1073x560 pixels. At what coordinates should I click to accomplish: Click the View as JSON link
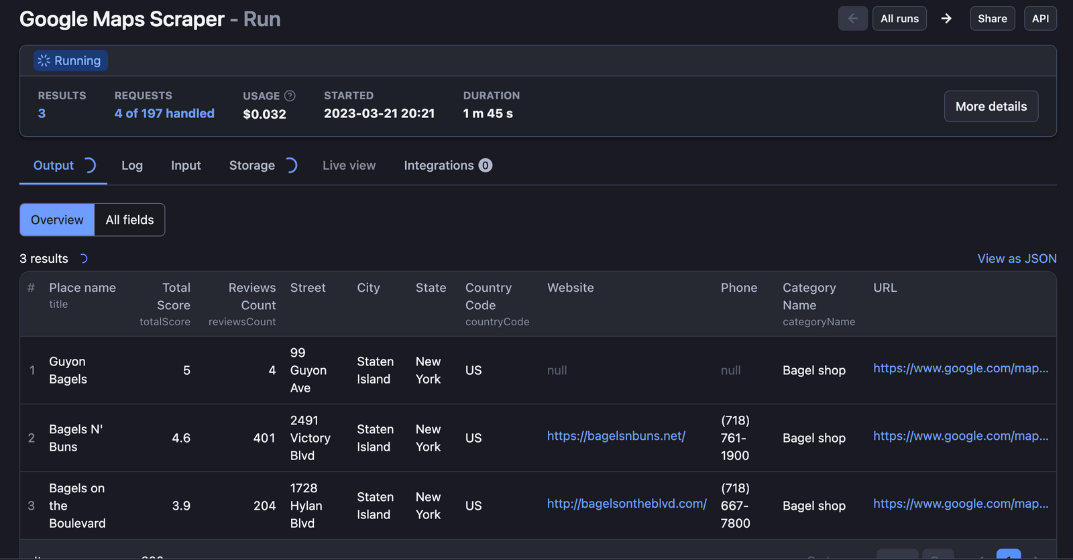click(x=1017, y=259)
